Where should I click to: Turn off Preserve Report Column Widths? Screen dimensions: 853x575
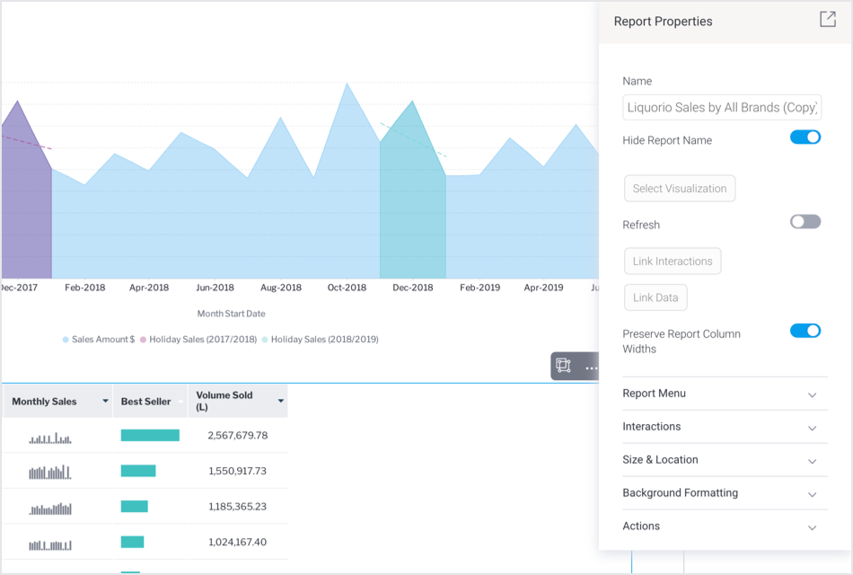pos(805,331)
